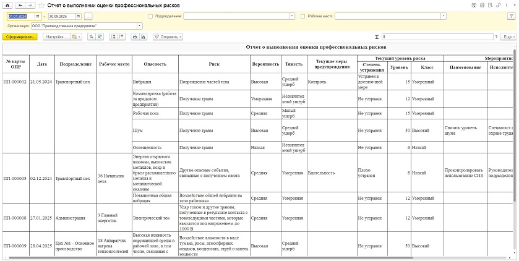Image resolution: width=519 pixels, height=261 pixels.
Task: Click the Find magnifier icon in toolbar
Action: point(92,37)
